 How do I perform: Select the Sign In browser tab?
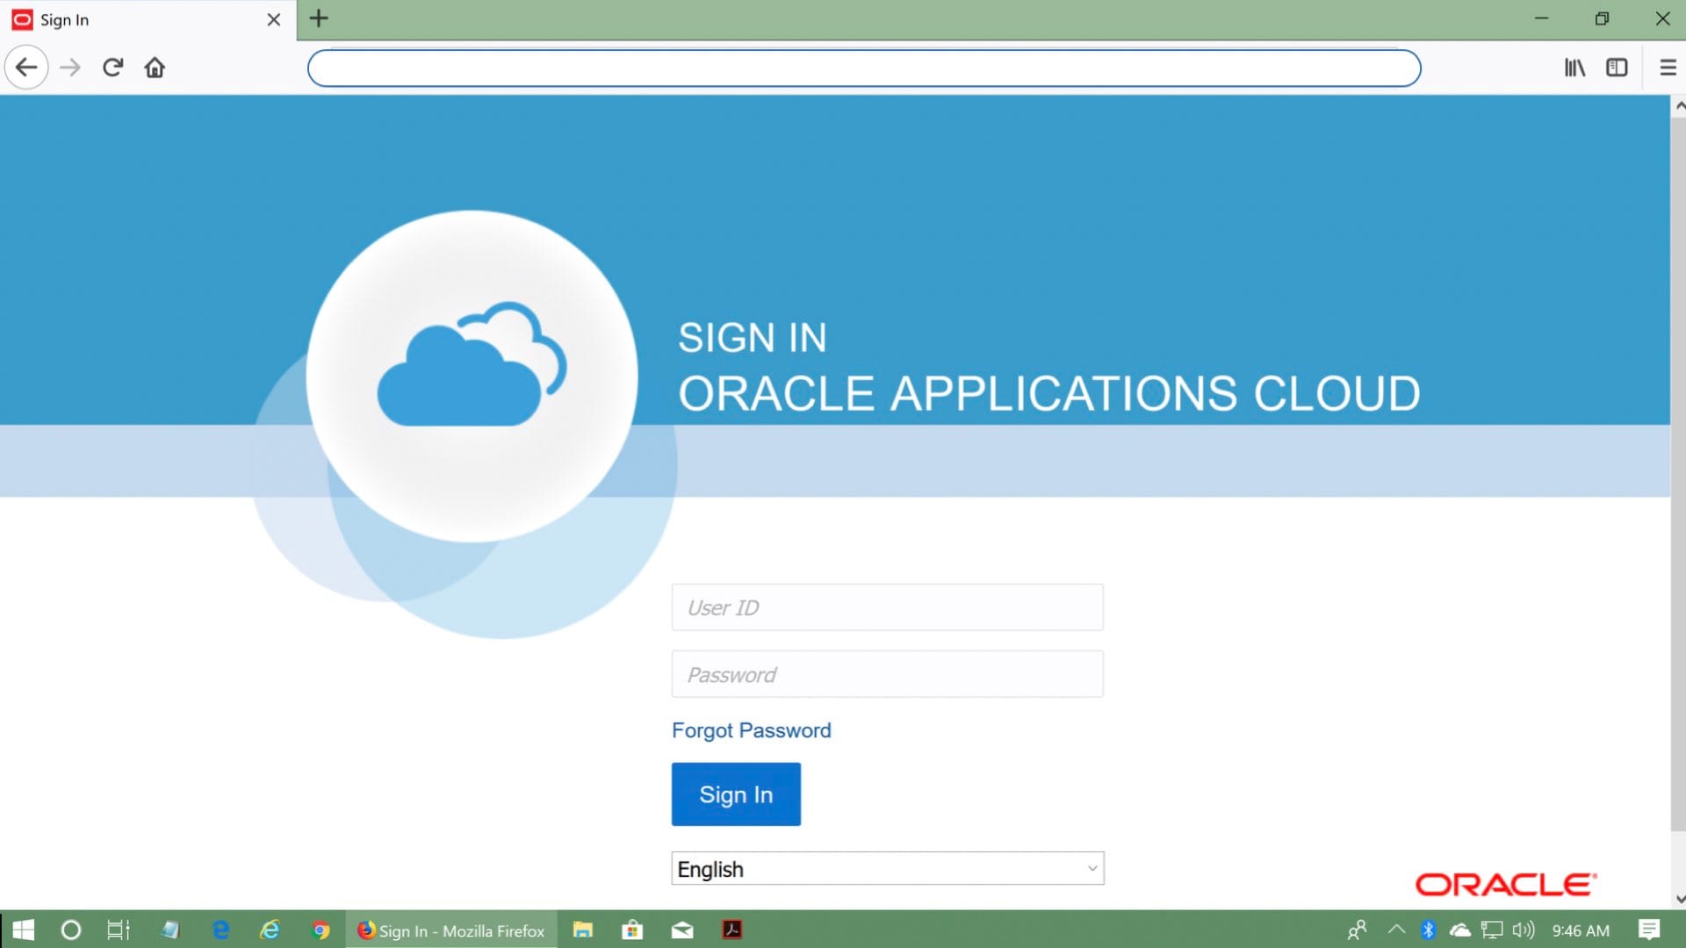[x=132, y=19]
